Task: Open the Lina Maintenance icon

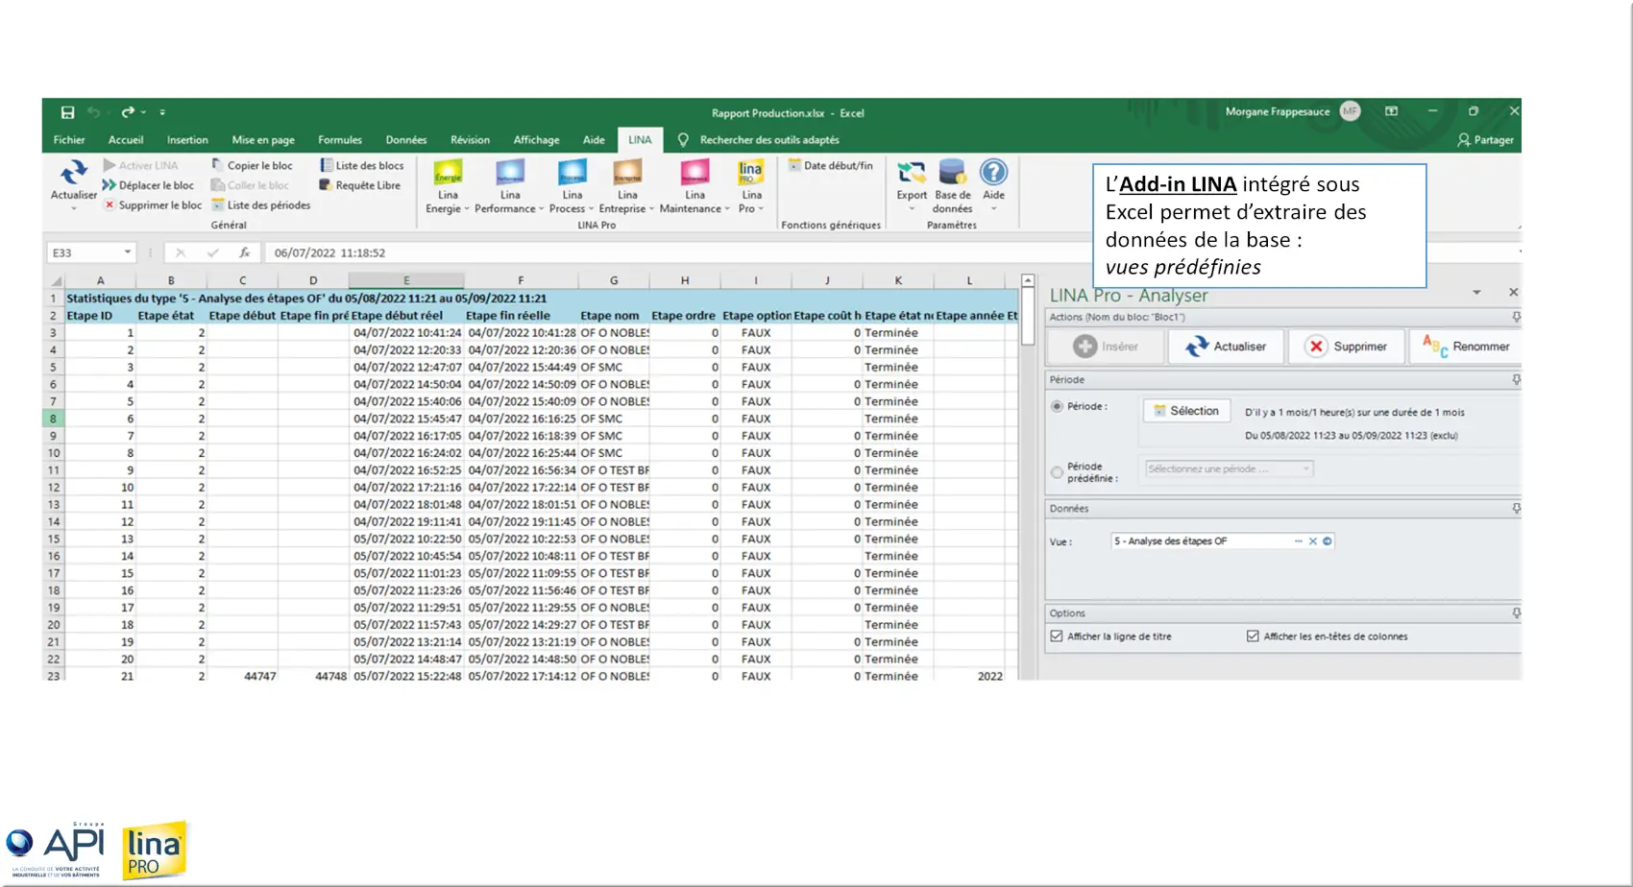Action: point(695,174)
